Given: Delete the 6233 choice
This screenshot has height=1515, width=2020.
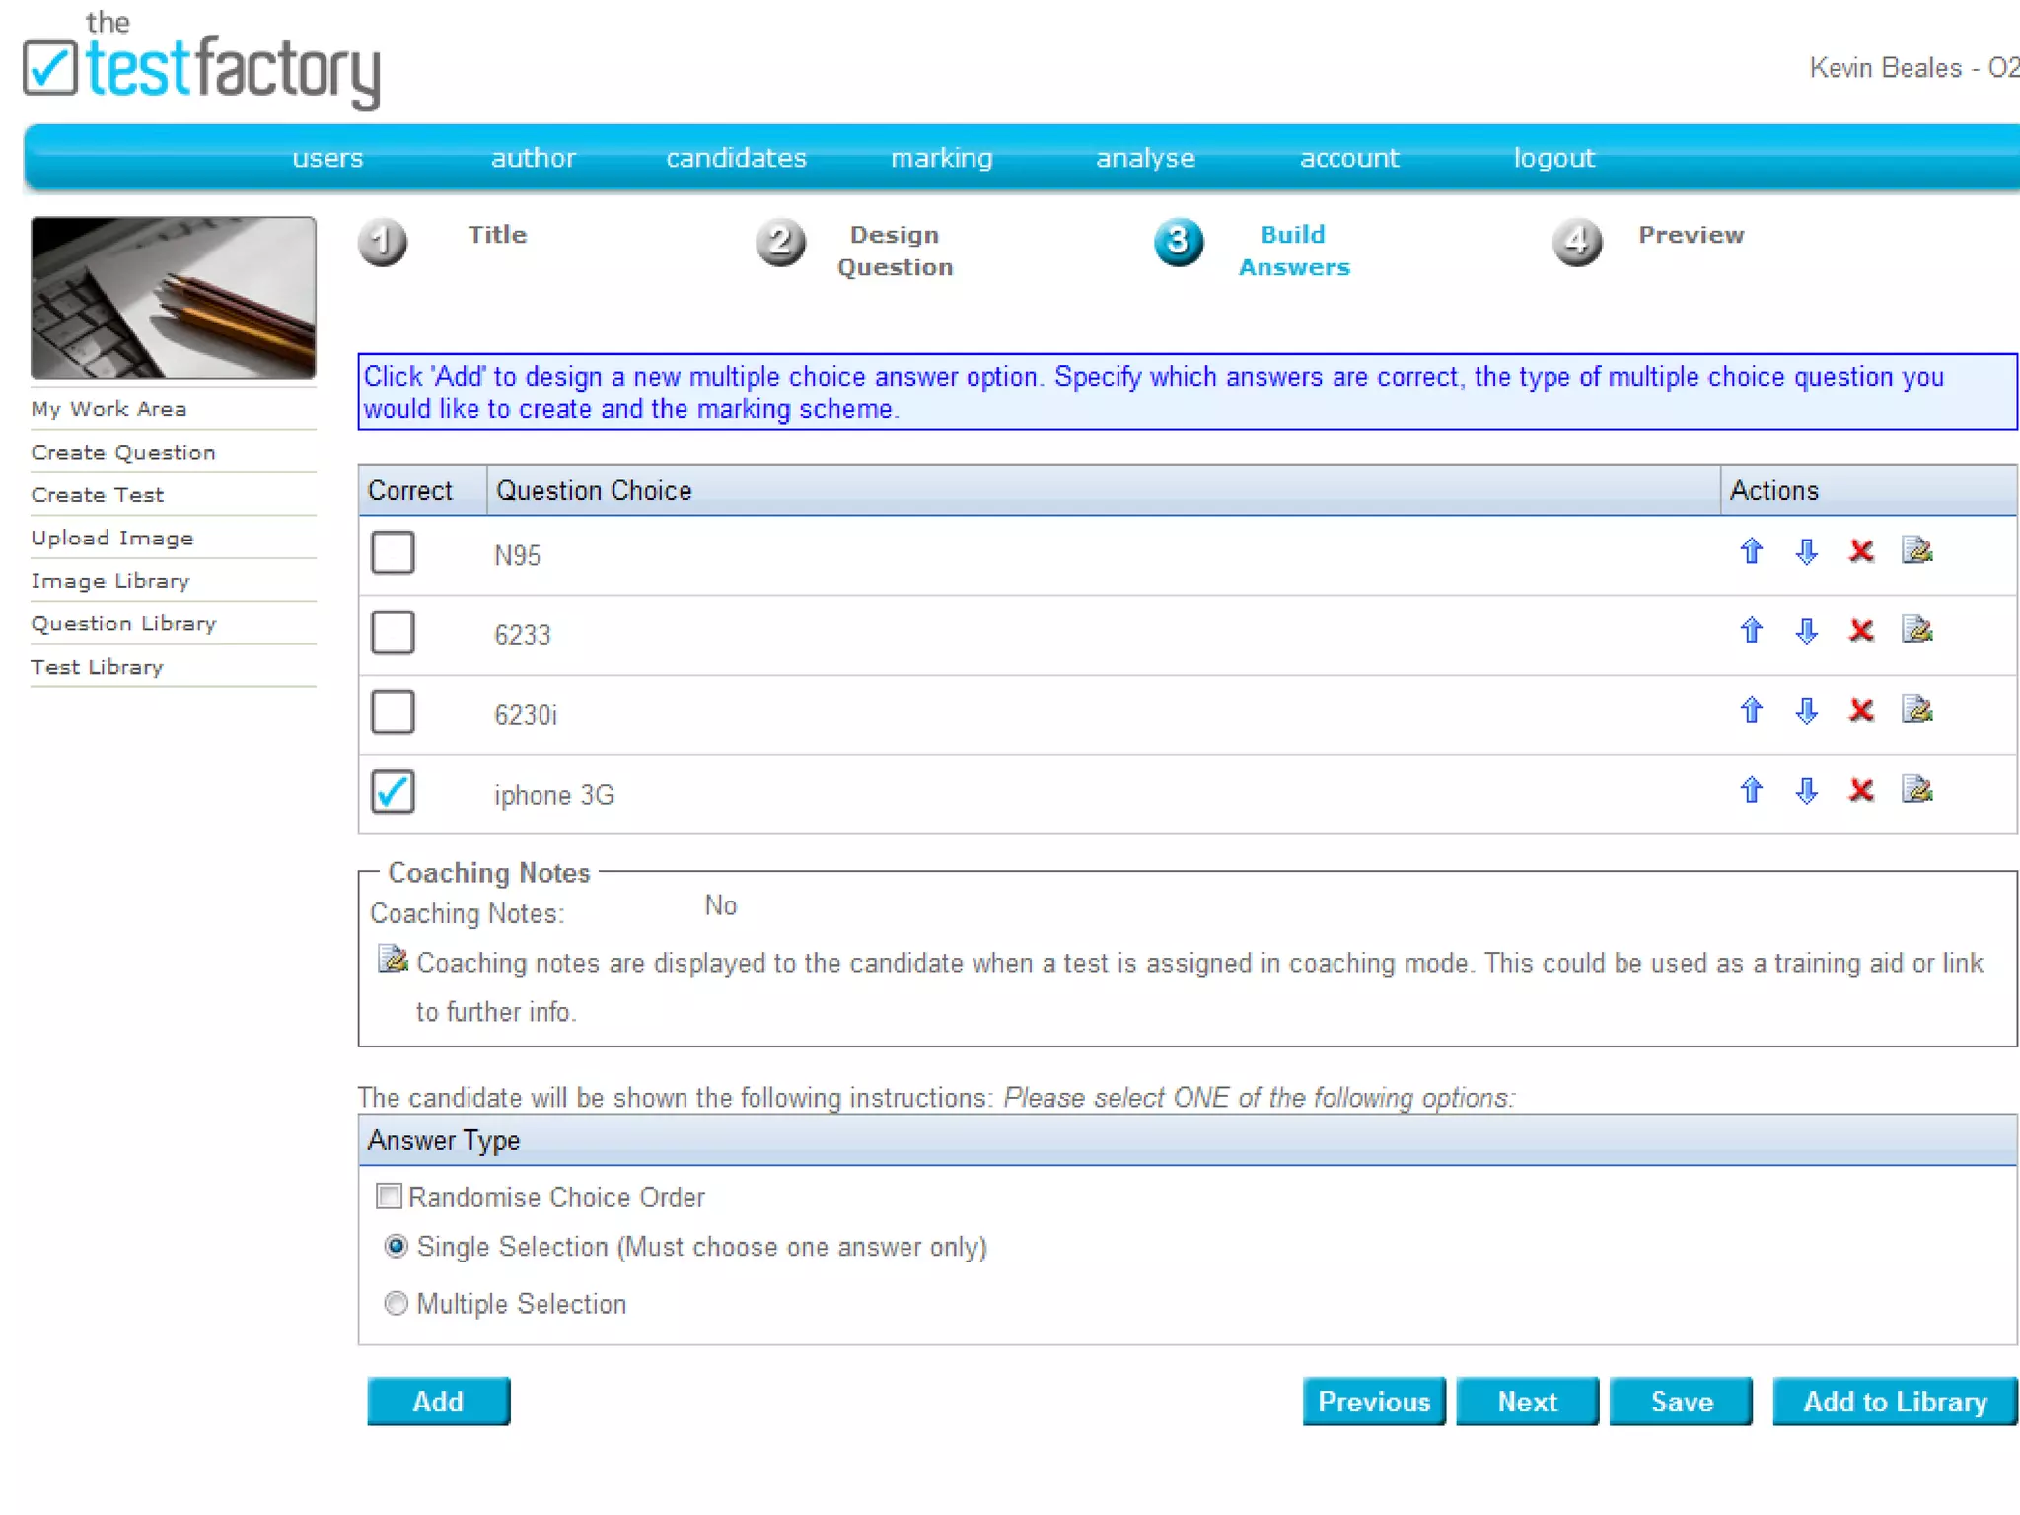Looking at the screenshot, I should [1861, 631].
